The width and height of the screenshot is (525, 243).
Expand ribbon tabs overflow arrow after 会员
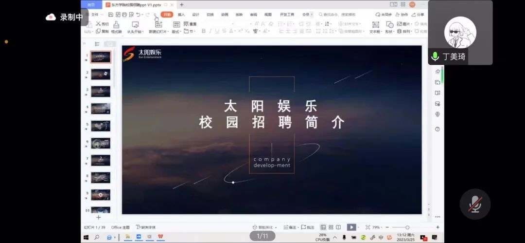(312, 15)
